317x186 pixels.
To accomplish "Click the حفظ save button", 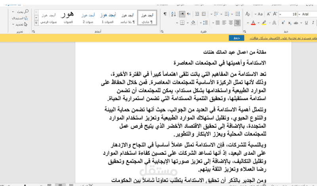I will click(x=236, y=38).
